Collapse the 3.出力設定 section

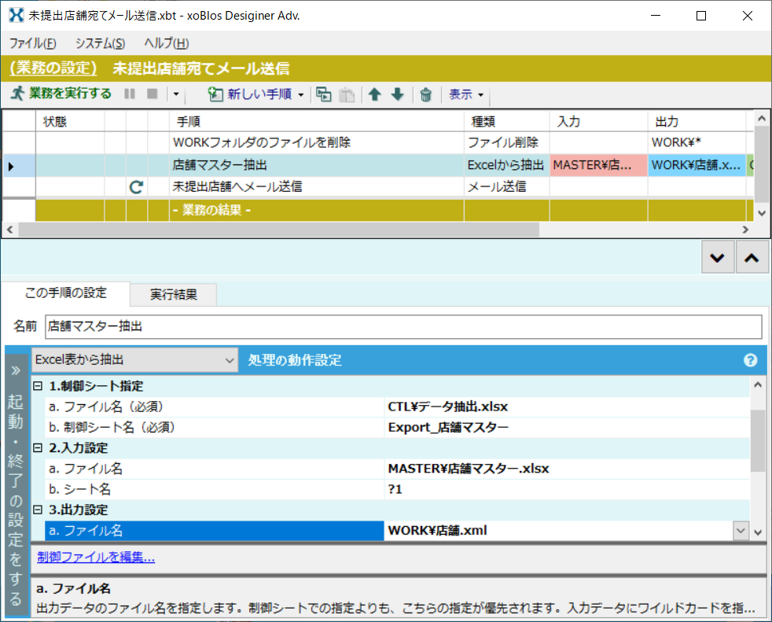click(x=38, y=510)
